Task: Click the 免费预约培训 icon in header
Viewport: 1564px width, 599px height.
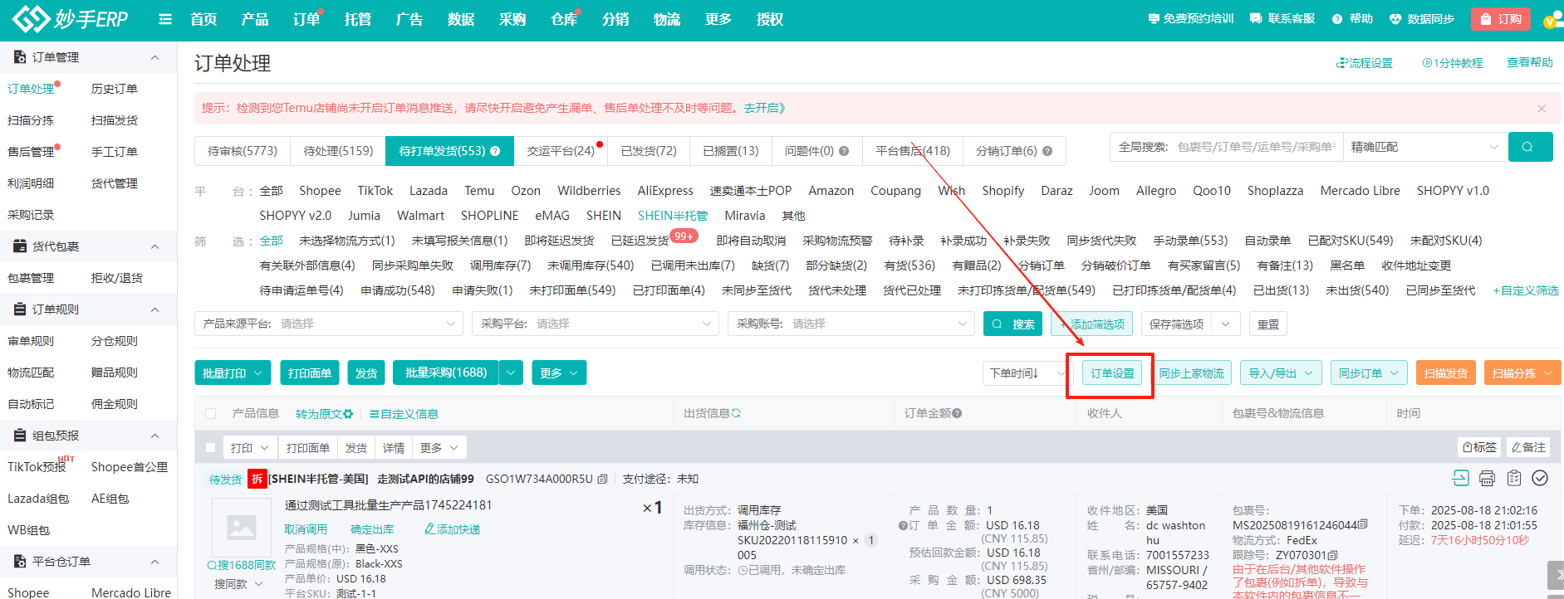Action: tap(1154, 18)
